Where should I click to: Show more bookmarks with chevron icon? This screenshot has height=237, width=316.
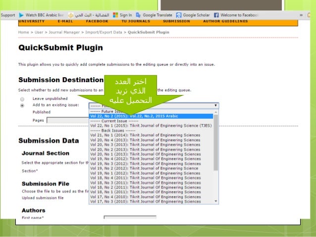[x=301, y=15]
